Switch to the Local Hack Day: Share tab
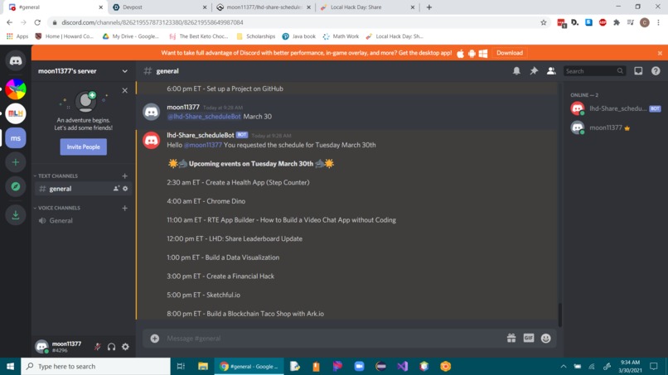 tap(367, 7)
